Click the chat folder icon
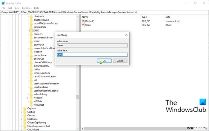 [31, 30]
